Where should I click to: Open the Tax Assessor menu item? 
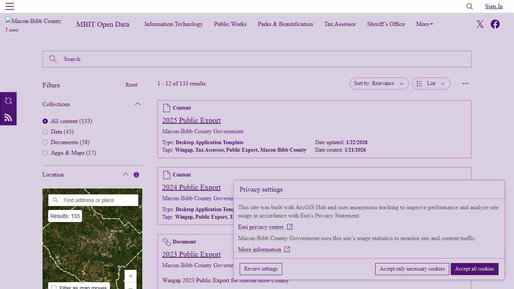(x=340, y=24)
